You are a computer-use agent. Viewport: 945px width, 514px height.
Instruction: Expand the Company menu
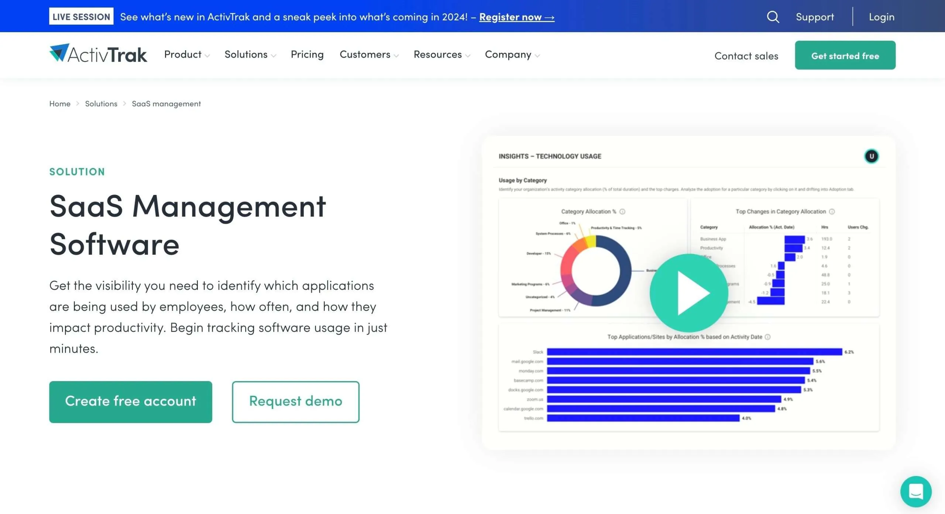(x=512, y=55)
